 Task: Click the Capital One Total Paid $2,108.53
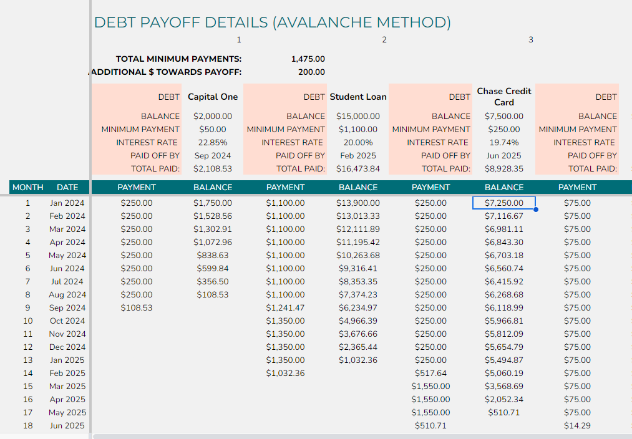click(213, 168)
